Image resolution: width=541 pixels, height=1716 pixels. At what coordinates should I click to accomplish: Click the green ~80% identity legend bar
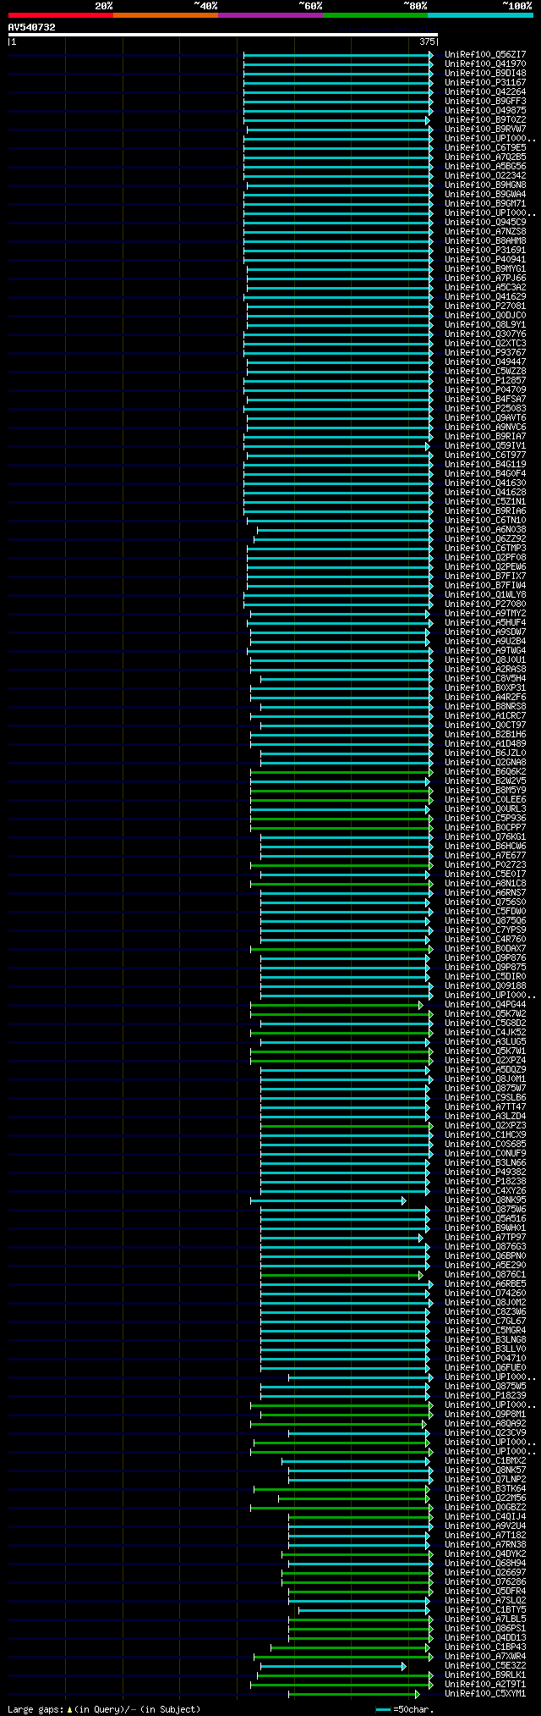[x=375, y=14]
